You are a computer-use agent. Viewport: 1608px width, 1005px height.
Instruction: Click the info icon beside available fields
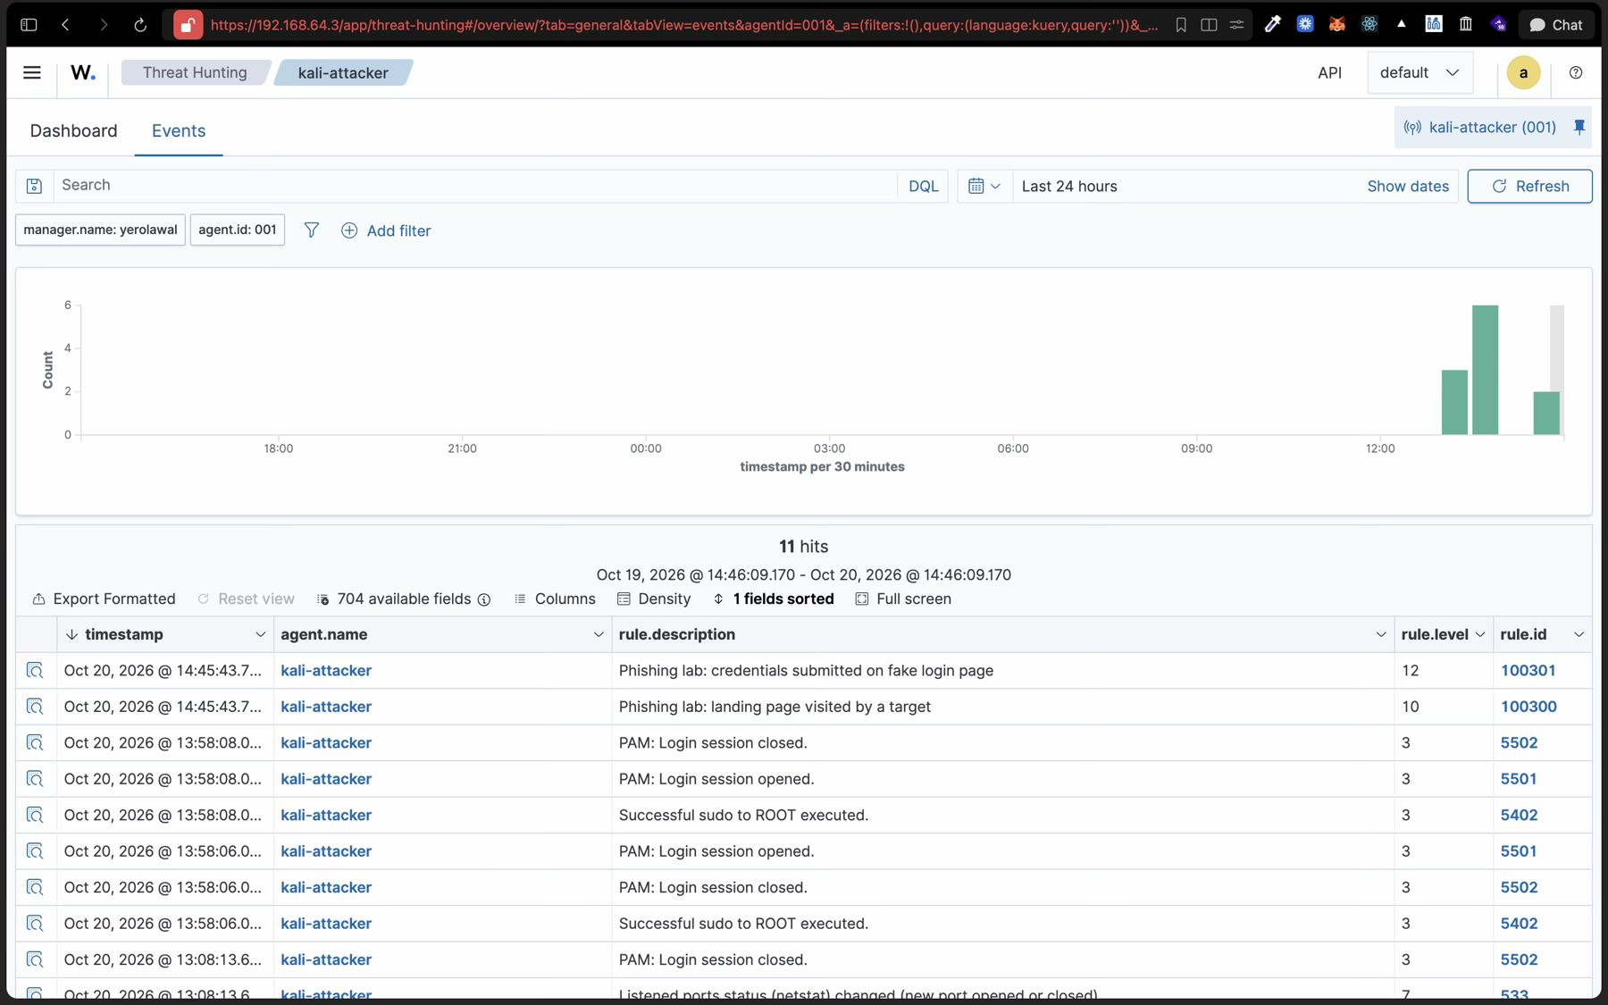coord(484,599)
